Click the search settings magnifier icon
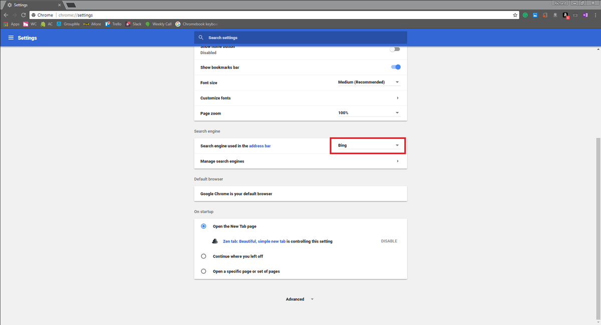601x325 pixels. click(x=201, y=37)
